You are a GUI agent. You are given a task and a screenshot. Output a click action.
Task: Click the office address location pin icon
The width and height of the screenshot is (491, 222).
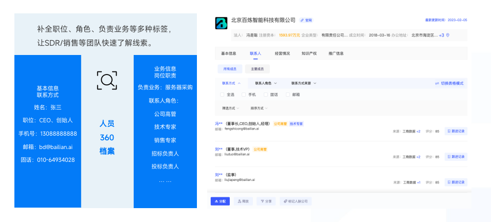(448, 35)
